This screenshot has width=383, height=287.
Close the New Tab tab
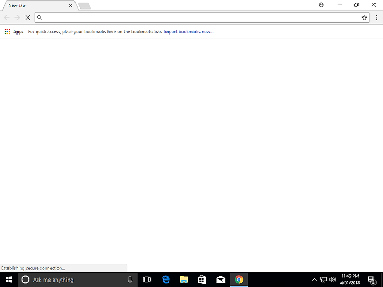point(71,5)
